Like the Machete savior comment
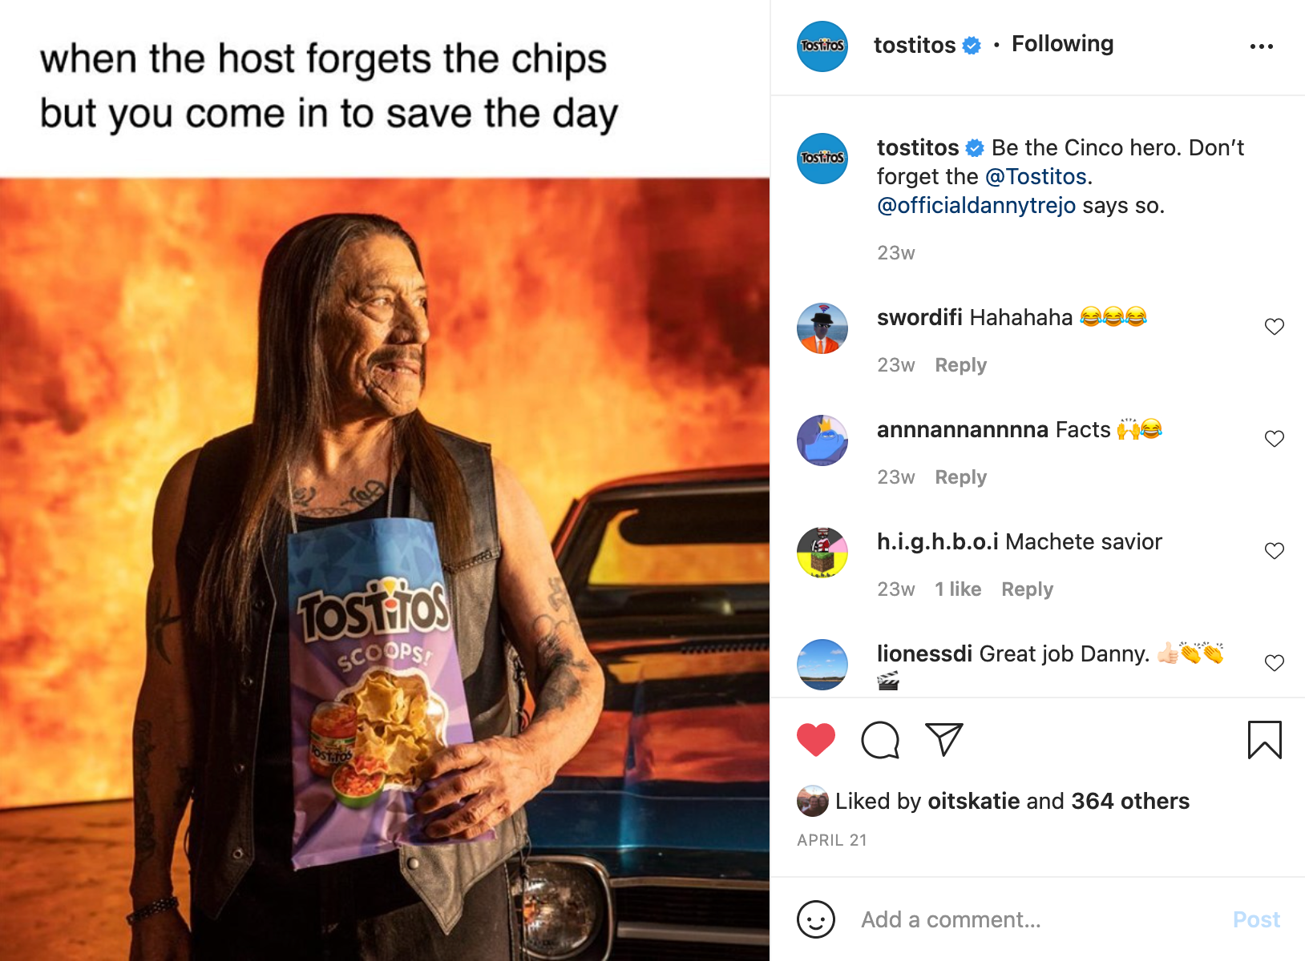Screen dimensions: 1305x961 [1275, 551]
